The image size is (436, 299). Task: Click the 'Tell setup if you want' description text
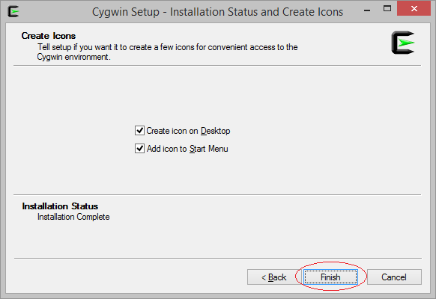click(x=168, y=47)
